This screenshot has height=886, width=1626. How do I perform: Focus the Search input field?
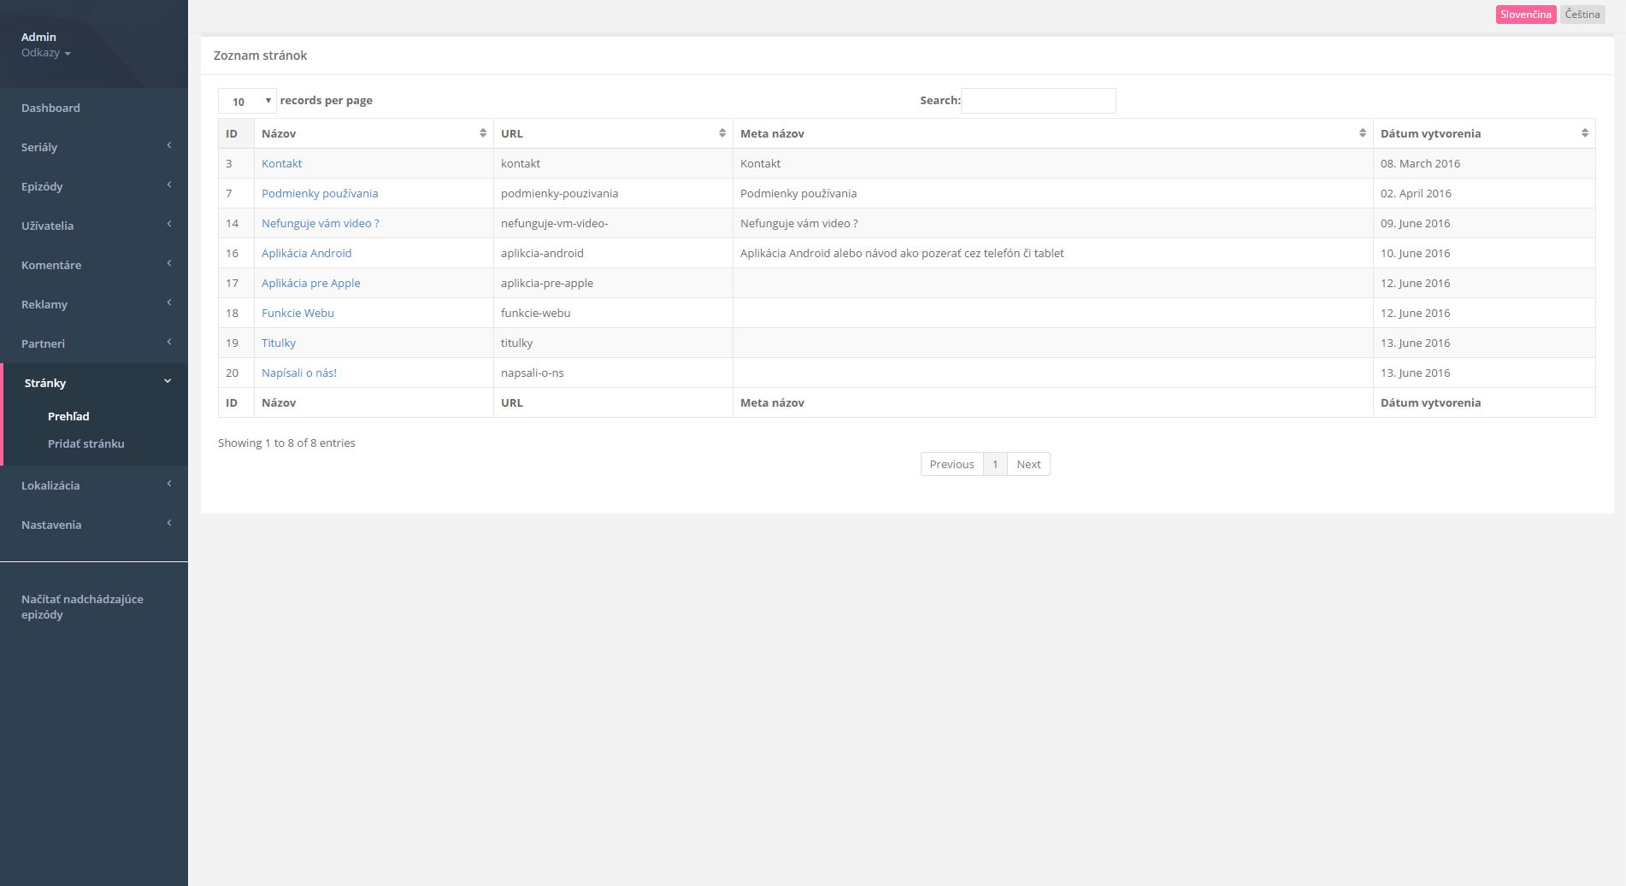click(x=1039, y=101)
